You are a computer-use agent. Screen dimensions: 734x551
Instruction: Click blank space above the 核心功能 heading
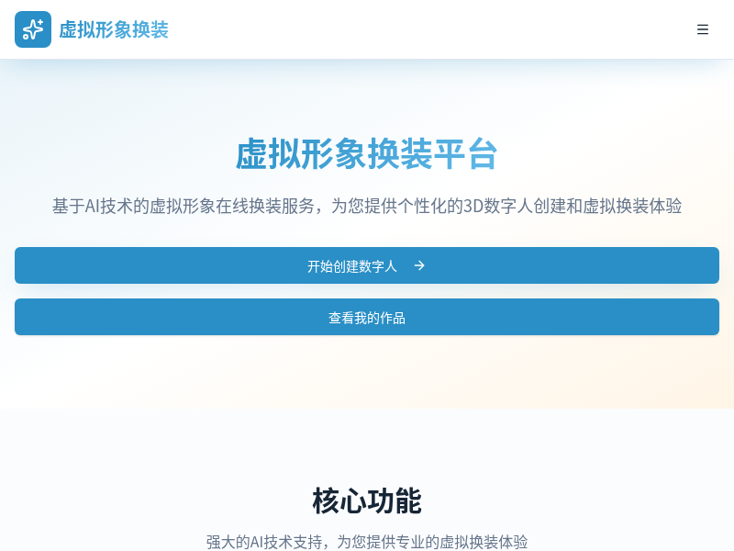point(367,445)
